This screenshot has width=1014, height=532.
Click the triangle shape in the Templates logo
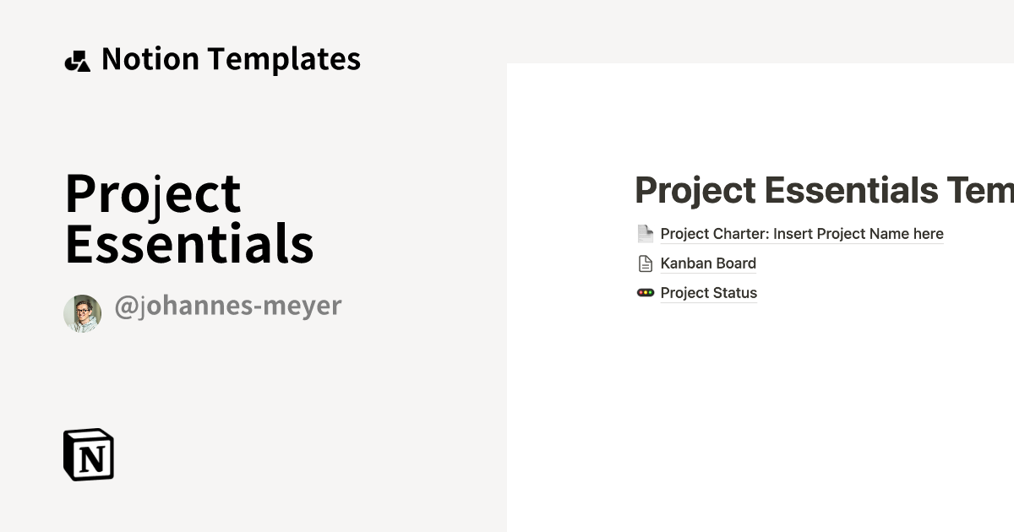click(x=84, y=68)
